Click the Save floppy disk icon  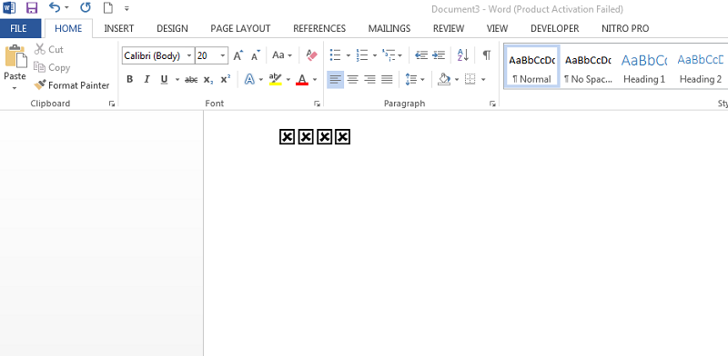[x=32, y=8]
